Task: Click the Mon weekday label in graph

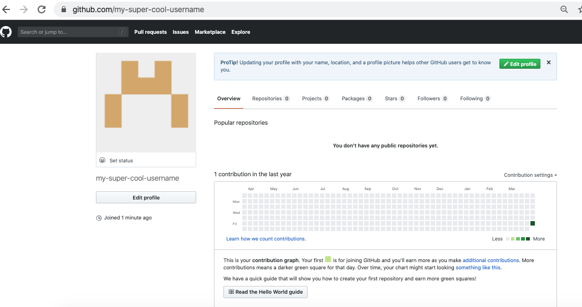Action: [x=236, y=202]
